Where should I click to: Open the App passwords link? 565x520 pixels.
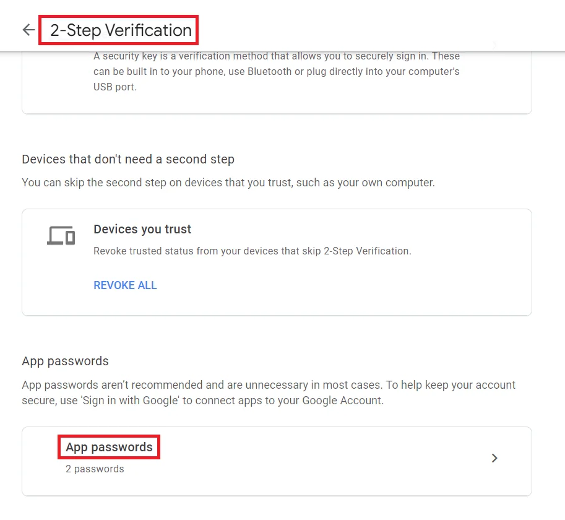(109, 447)
